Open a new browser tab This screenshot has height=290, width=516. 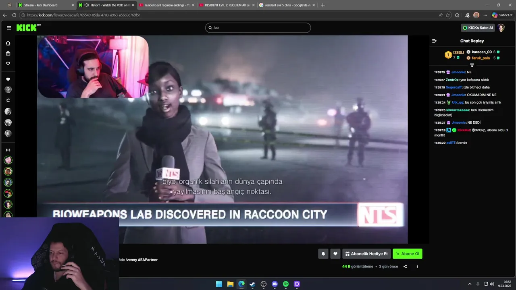(322, 5)
